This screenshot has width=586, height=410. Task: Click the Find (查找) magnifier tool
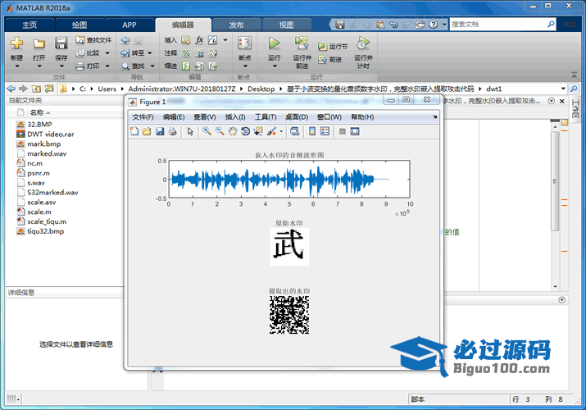(133, 66)
